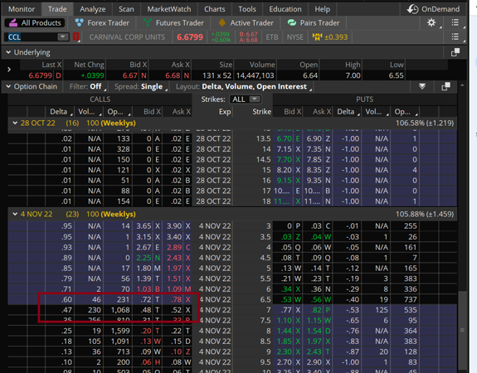
Task: Switch to the Analyze tab
Action: coord(92,9)
